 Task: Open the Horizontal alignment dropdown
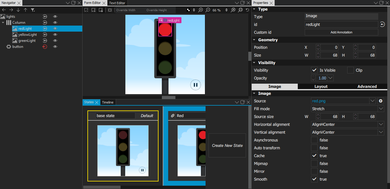[348, 125]
